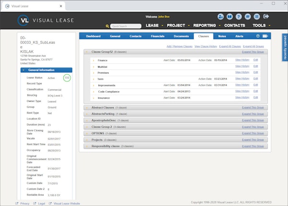Click the Visual Lease VL logo
The height and width of the screenshot is (206, 288).
[x=24, y=20]
